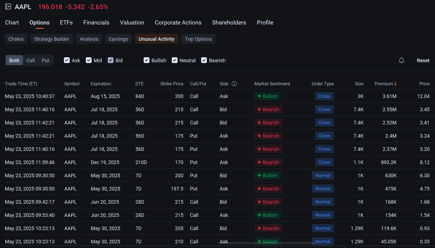Click the Normal tag on the 119.6K row
435x248 pixels.
pos(323,228)
